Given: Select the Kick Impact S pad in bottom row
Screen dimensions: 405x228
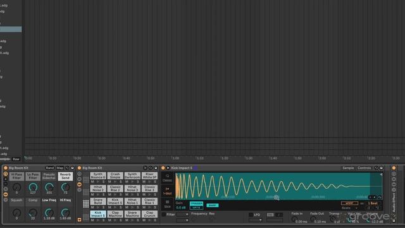Looking at the screenshot, I should (x=98, y=214).
